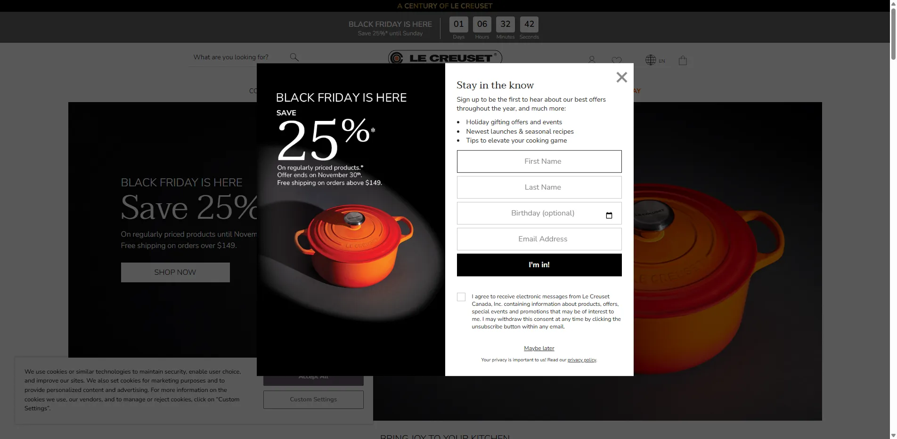The image size is (897, 439).
Task: Click the search magnifier icon
Action: click(x=294, y=57)
